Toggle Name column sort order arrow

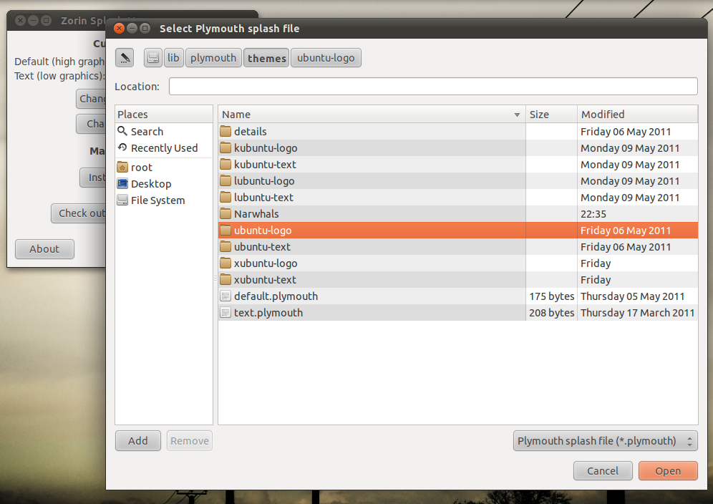517,114
